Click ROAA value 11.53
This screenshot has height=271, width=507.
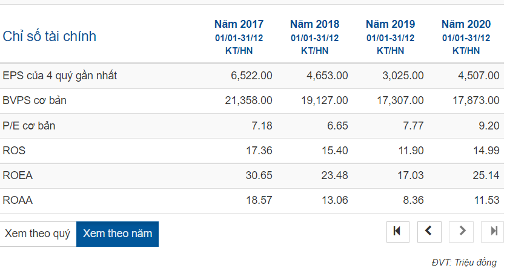tap(486, 200)
